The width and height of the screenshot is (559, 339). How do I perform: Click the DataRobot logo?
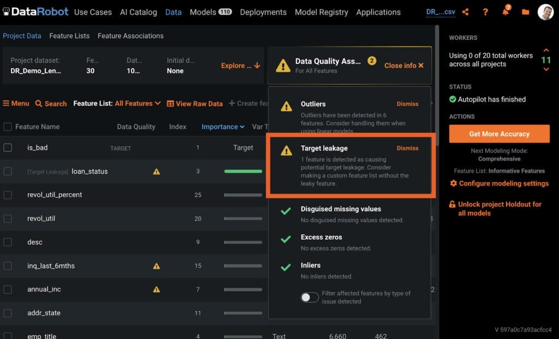click(35, 12)
